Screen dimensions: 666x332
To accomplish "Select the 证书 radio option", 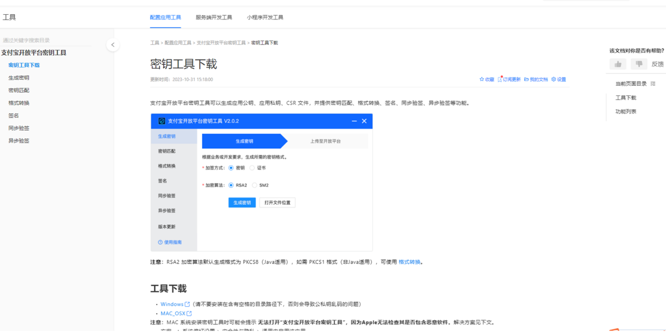I will point(252,168).
